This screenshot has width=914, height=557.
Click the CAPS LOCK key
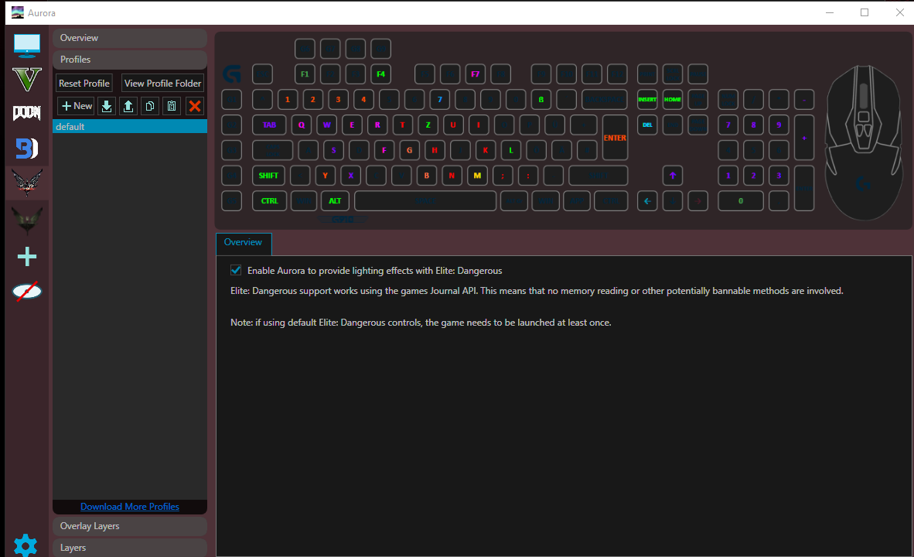pos(272,150)
